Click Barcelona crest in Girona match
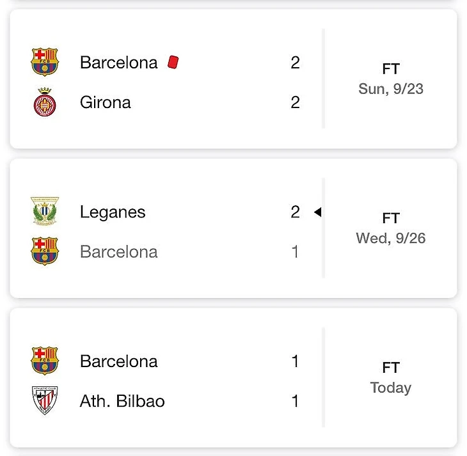The height and width of the screenshot is (456, 467). pyautogui.click(x=45, y=62)
